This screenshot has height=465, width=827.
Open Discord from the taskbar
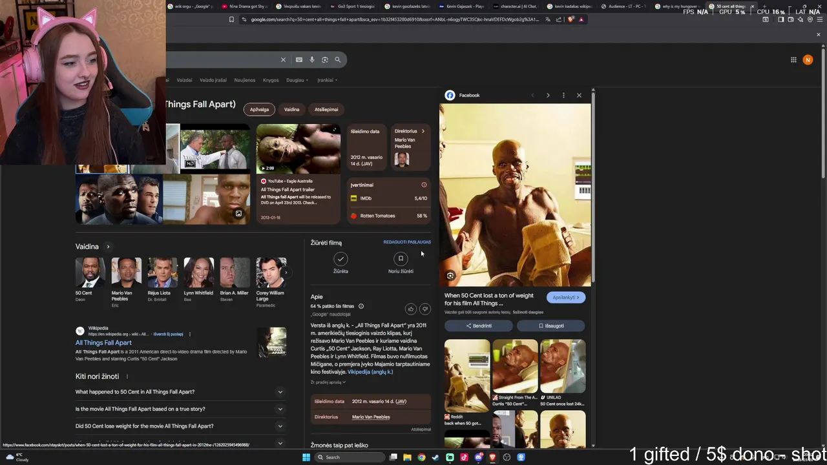point(478,457)
